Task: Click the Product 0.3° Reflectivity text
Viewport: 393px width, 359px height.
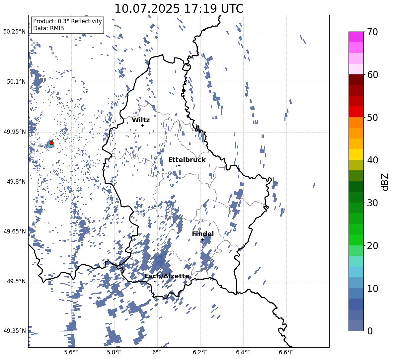Action: tap(68, 21)
